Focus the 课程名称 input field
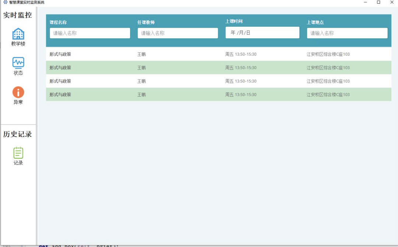Screen dimensions: 398x247 point(90,33)
